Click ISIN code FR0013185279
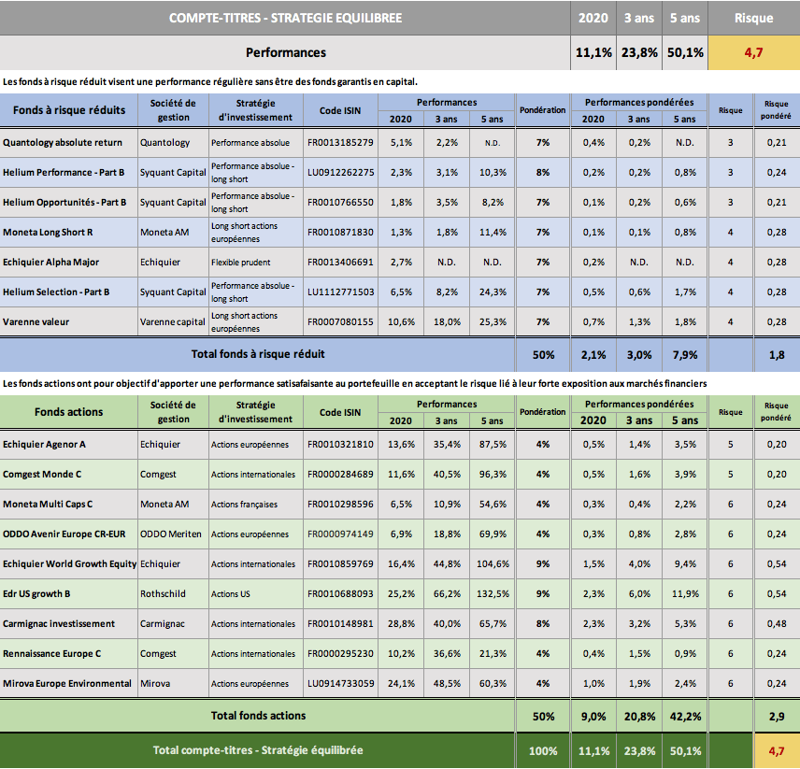The height and width of the screenshot is (769, 800). point(339,143)
